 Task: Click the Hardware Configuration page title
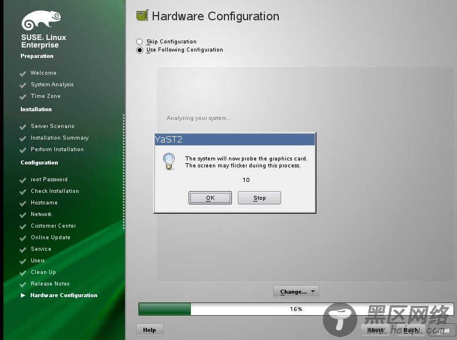(216, 16)
